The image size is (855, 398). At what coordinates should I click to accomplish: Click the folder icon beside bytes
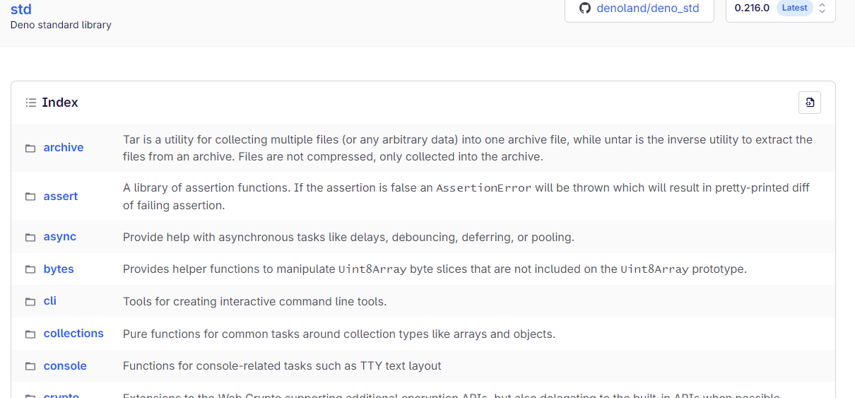(x=30, y=269)
